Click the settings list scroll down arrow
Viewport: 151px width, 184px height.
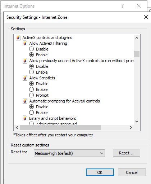[x=137, y=122]
